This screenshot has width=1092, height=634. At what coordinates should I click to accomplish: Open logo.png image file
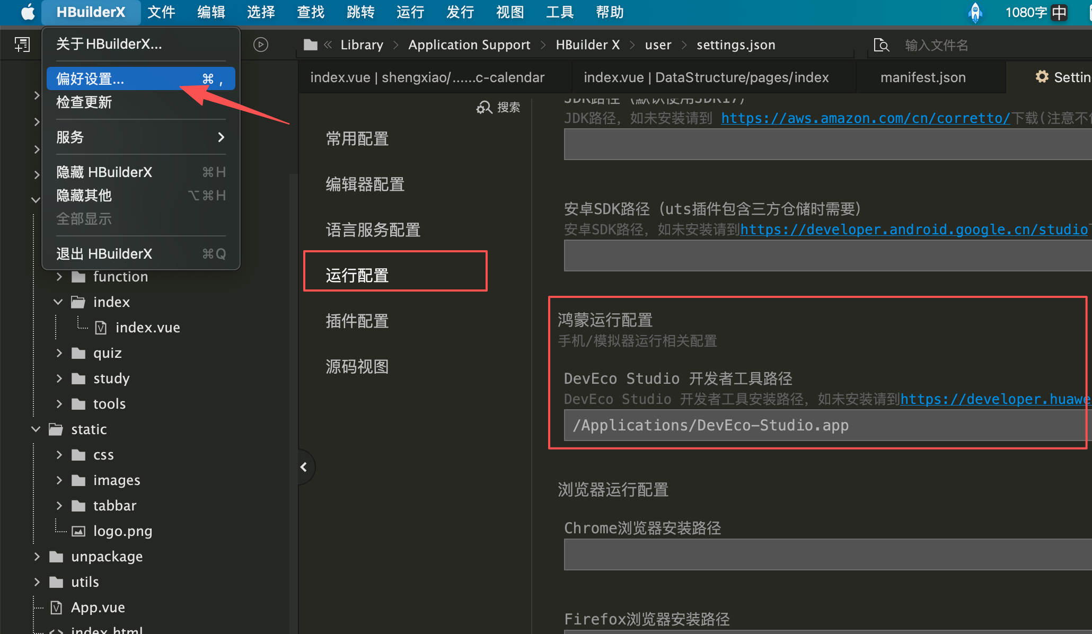122,531
